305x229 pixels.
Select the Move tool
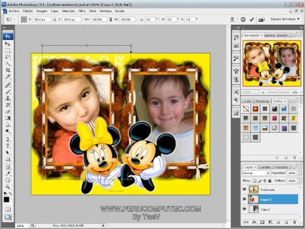pos(8,44)
